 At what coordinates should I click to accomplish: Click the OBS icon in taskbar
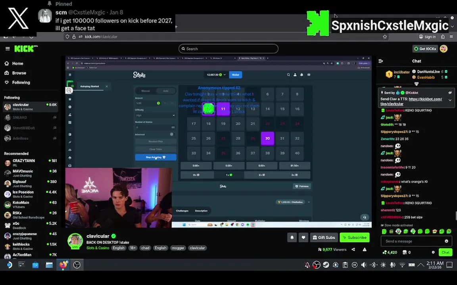pyautogui.click(x=77, y=265)
